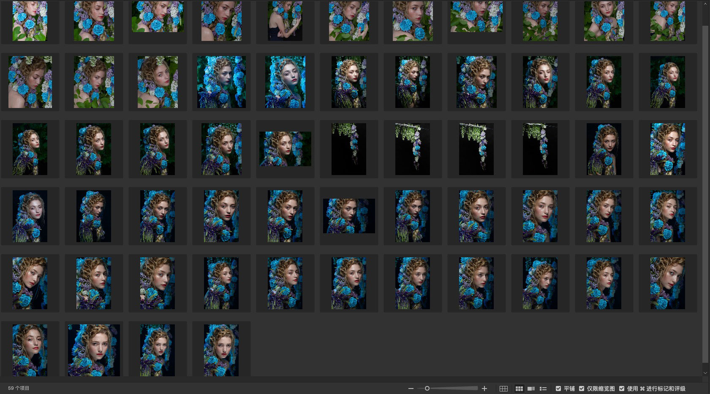Disable 使用 ⌘ 进行标记和评级 checkbox
710x394 pixels.
[x=622, y=389]
